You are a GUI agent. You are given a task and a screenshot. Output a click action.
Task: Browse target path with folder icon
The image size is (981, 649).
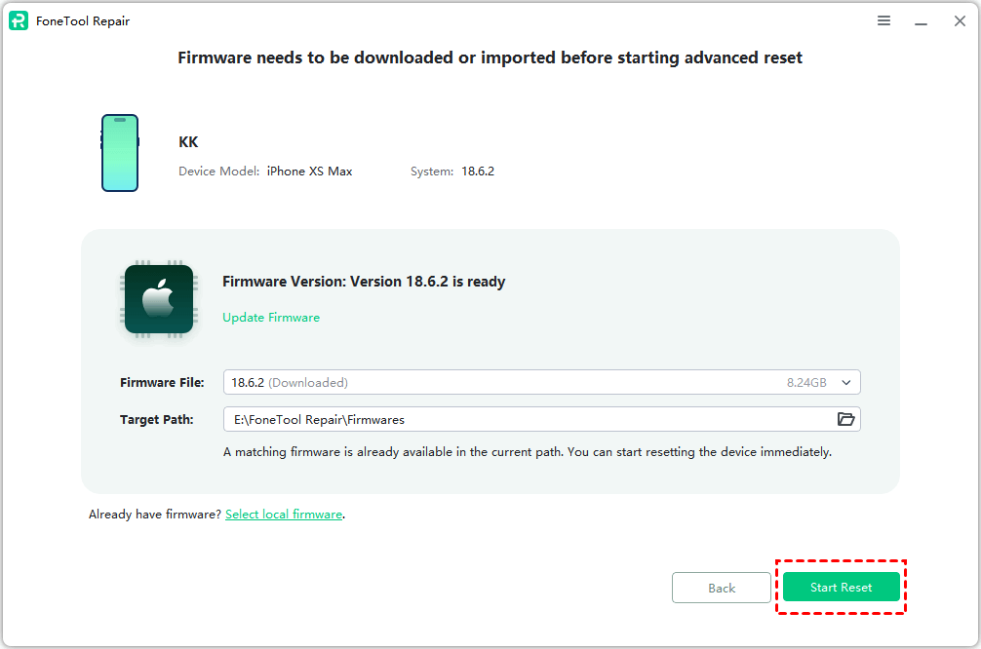(845, 419)
